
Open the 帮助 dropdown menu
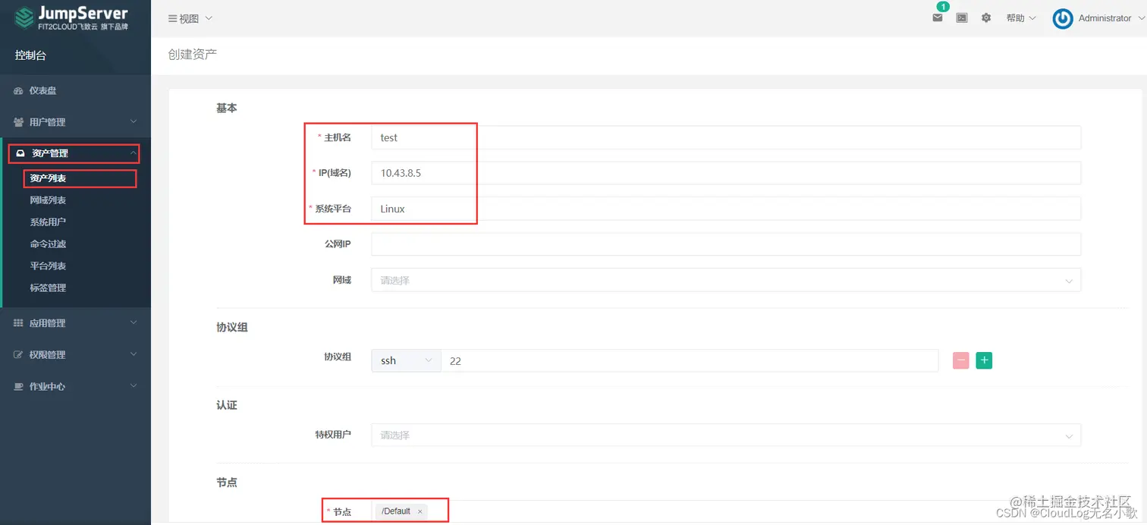1021,18
